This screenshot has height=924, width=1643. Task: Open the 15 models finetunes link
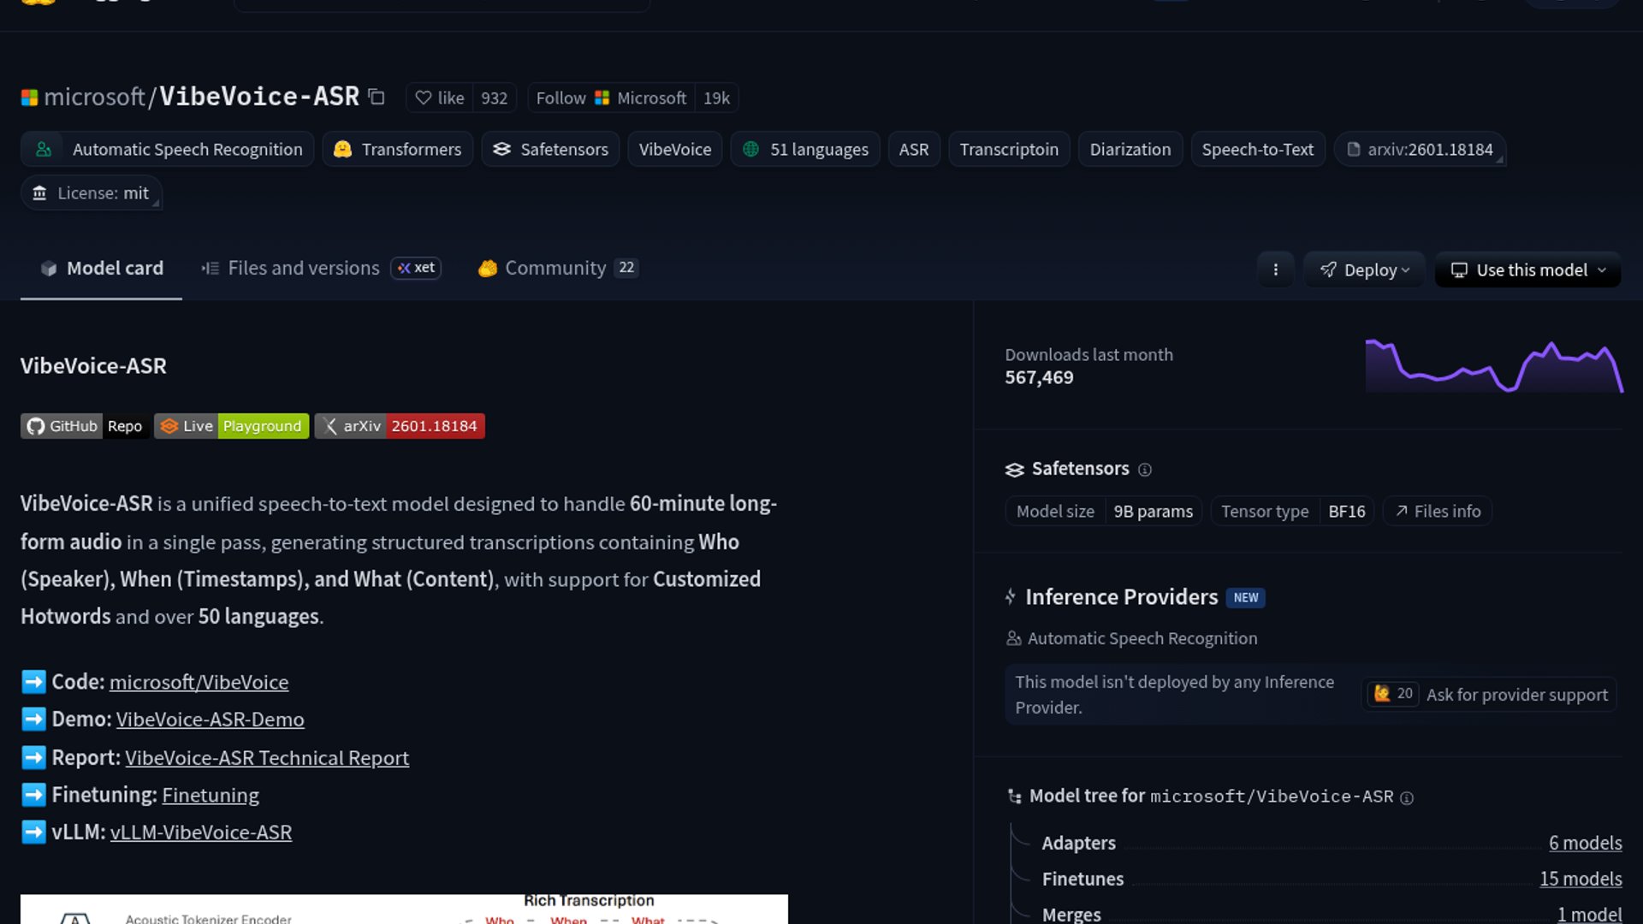coord(1580,880)
